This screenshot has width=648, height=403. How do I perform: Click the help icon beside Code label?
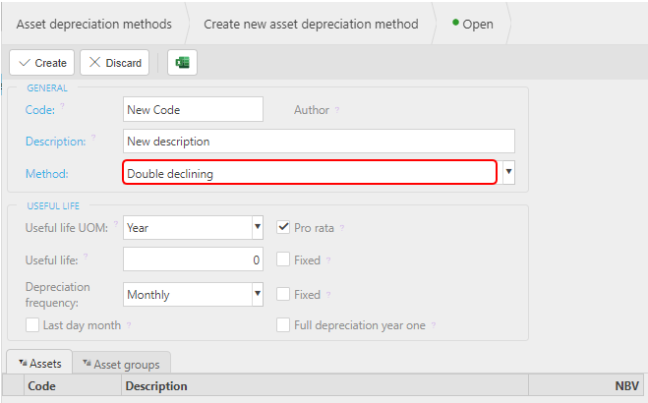coord(62,106)
